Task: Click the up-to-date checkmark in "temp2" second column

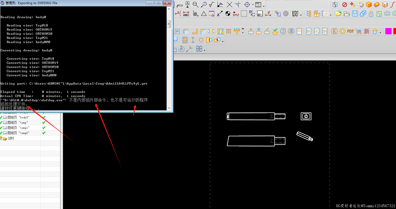Action: [44, 133]
